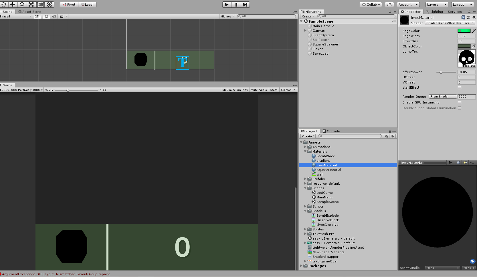Open the Account dropdown

pos(408,5)
